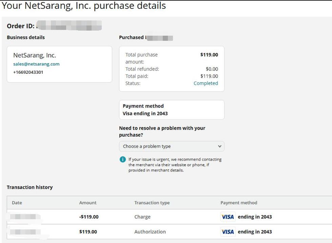Click the info icon beside urgent issue note
The width and height of the screenshot is (332, 243).
click(123, 159)
